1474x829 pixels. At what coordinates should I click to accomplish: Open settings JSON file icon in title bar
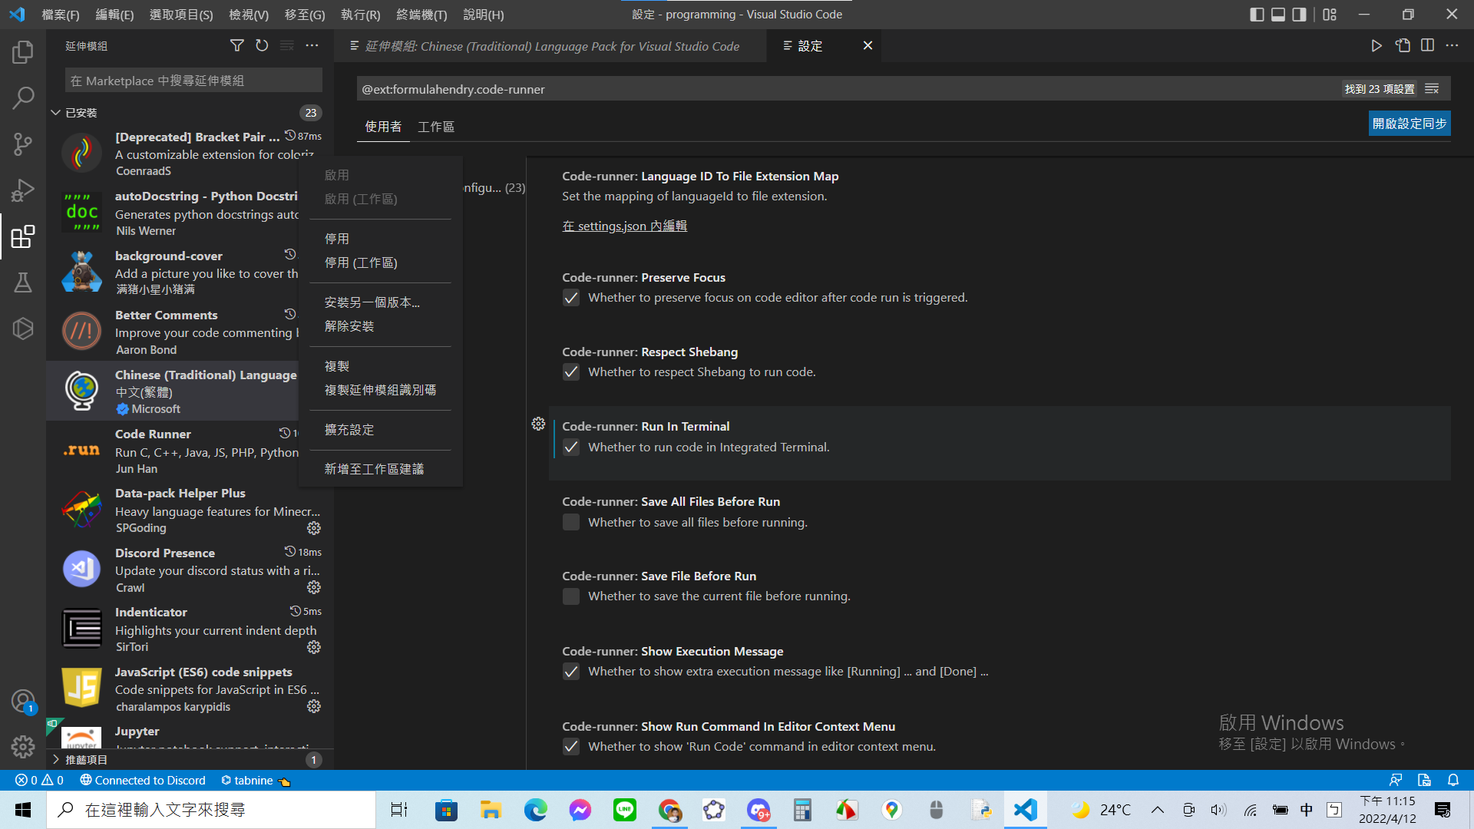1403,46
